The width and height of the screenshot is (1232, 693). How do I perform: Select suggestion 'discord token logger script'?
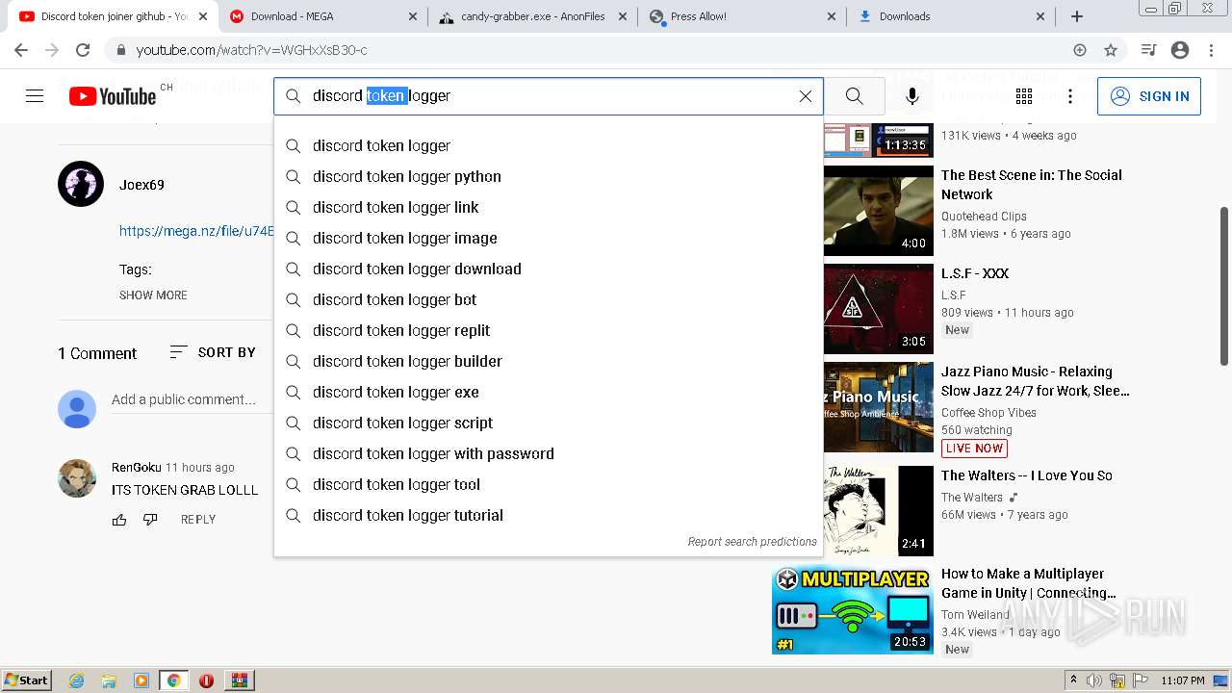(549, 423)
